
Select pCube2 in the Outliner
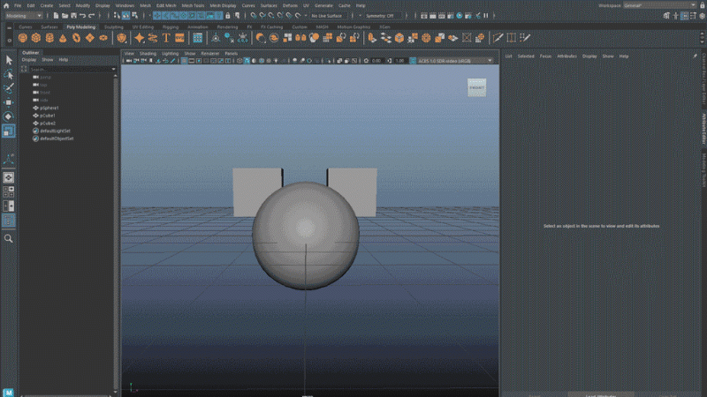[x=48, y=124]
